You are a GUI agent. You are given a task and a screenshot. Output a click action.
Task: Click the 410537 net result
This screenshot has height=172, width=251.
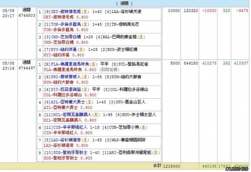click(x=241, y=63)
